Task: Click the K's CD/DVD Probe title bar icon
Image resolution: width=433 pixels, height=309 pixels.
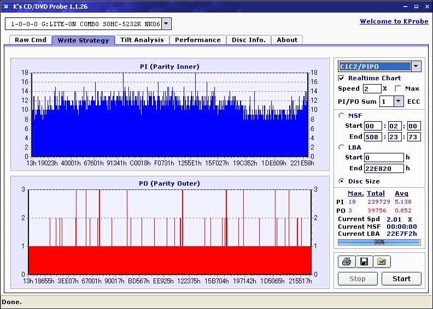Action: pos(7,7)
